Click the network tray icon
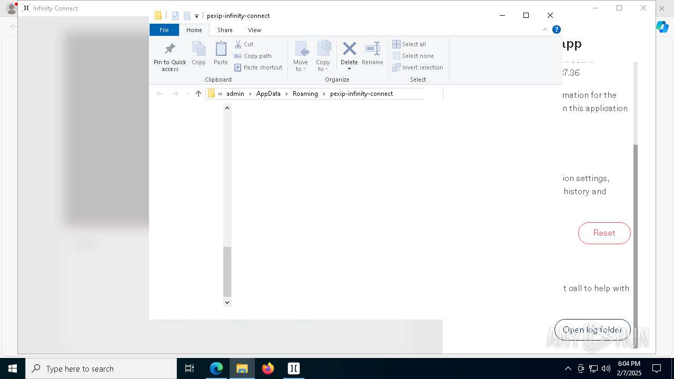The image size is (674, 379). click(x=593, y=368)
